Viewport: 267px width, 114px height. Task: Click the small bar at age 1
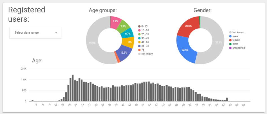32,101
